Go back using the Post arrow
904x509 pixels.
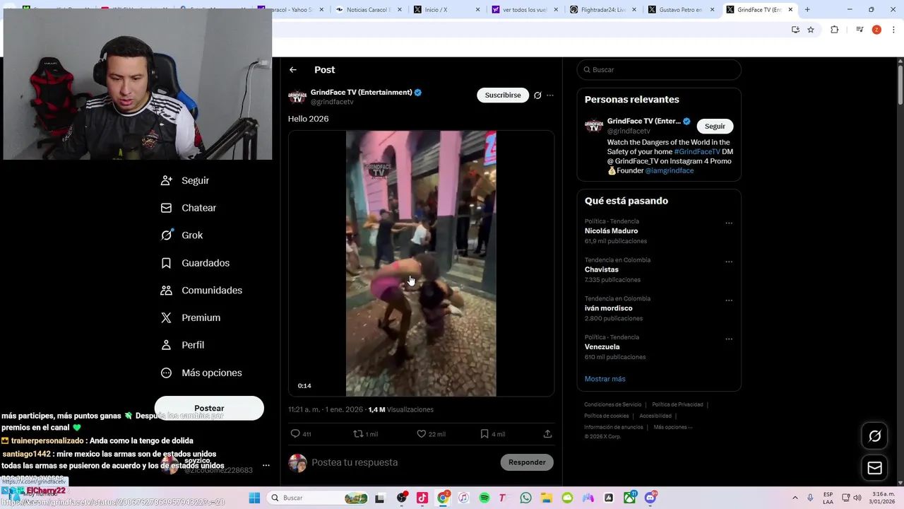pyautogui.click(x=293, y=70)
